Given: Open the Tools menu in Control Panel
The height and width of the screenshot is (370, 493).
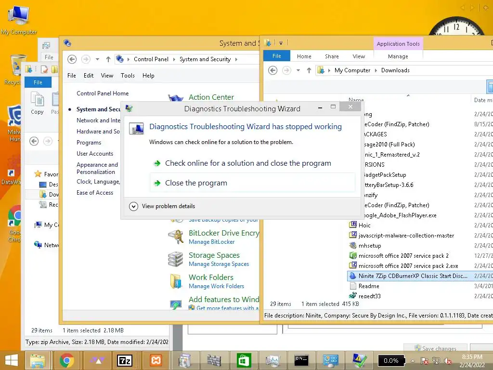Looking at the screenshot, I should click(128, 76).
